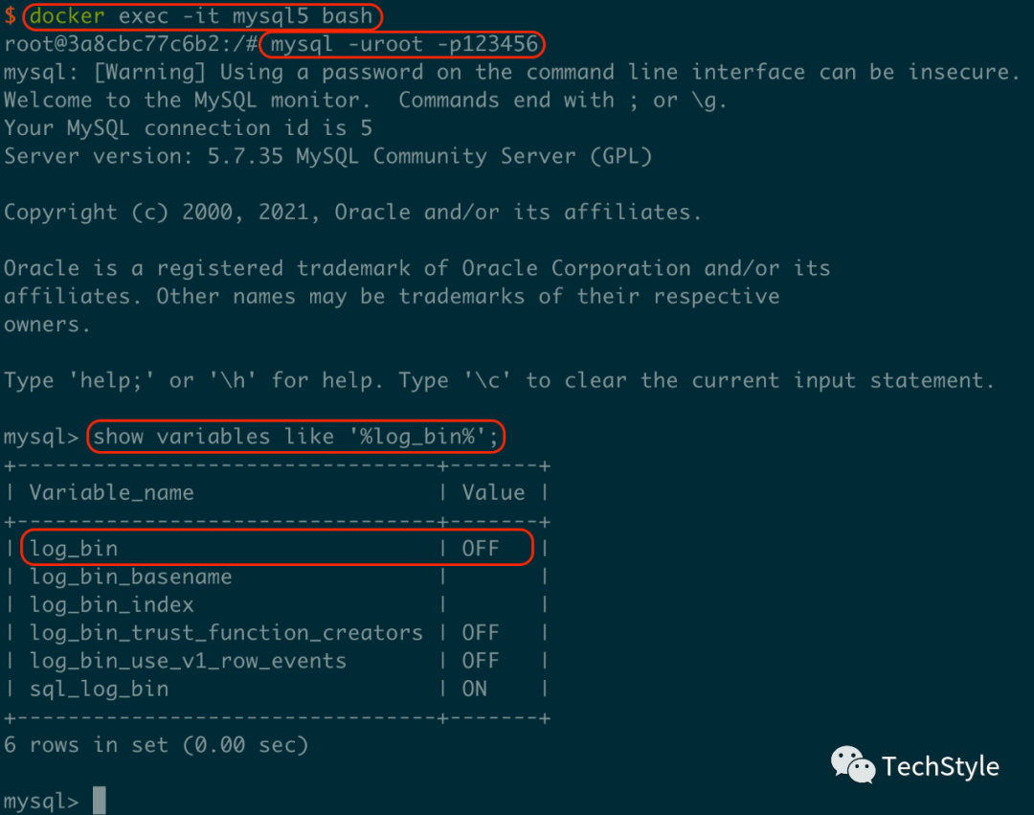The image size is (1034, 815).
Task: Click the log_bin_trust_function_creators variable name
Action: tap(226, 632)
